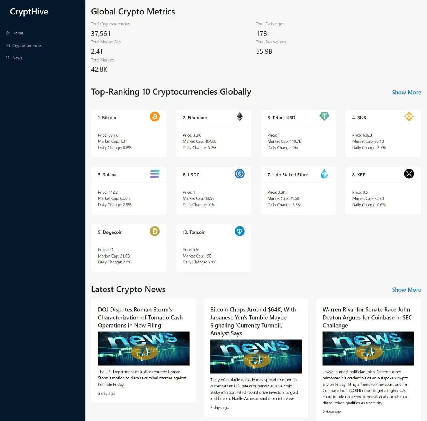Click the Ethereum diamond logo icon
The height and width of the screenshot is (421, 427).
coord(240,117)
